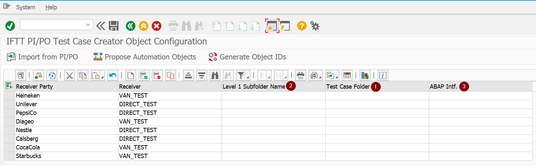Undo the last change in grid toolbar
The height and width of the screenshot is (166, 536).
point(113,76)
